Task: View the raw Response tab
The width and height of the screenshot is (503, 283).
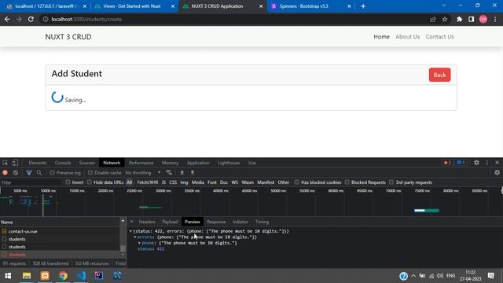Action: tap(216, 222)
